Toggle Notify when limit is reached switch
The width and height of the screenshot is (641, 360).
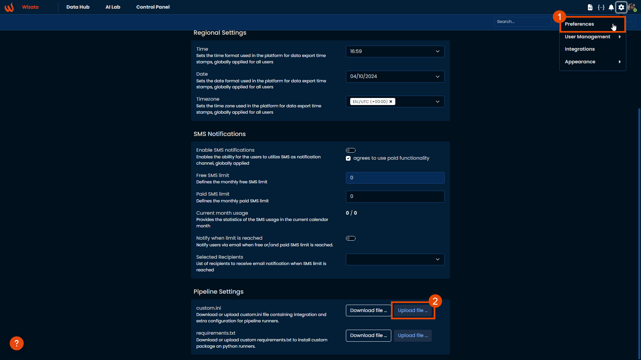(x=351, y=238)
